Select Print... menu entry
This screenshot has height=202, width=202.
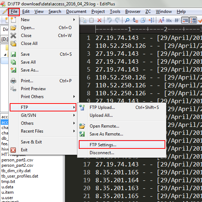point(44,81)
